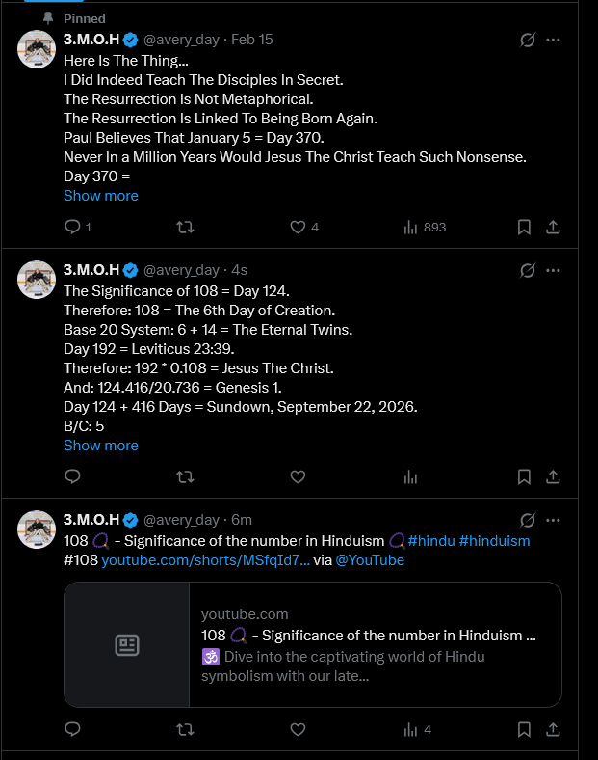Share the pinned post via share icon
This screenshot has width=598, height=760.
pos(553,227)
